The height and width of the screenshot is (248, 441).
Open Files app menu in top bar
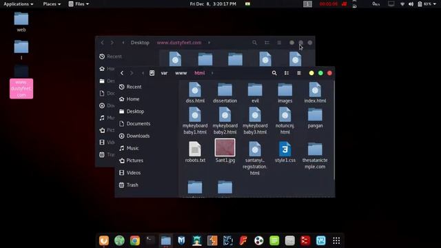pos(79,4)
